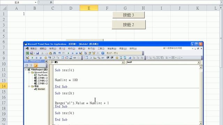
Task: Open the Excel Name Box dropdown next to E14
Action: (36, 2)
